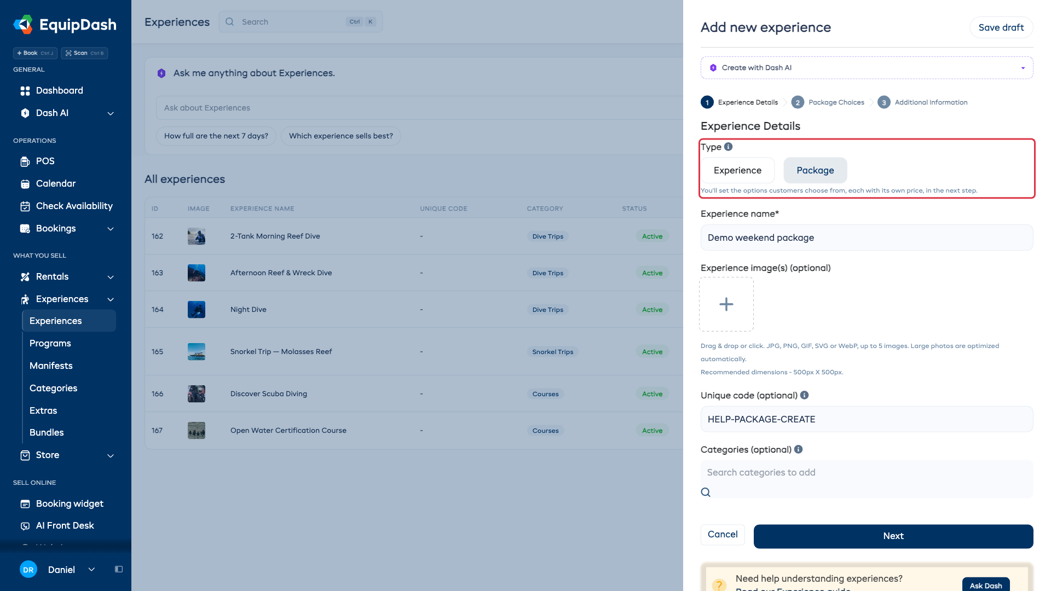
Task: Click the Unique code input field
Action: (867, 419)
